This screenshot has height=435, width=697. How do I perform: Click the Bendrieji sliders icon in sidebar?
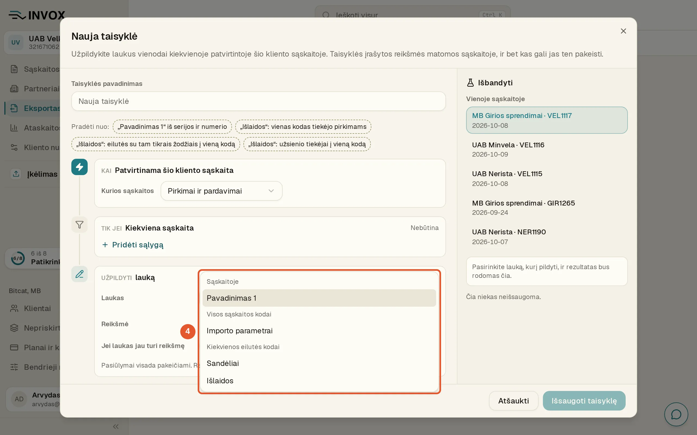click(14, 367)
